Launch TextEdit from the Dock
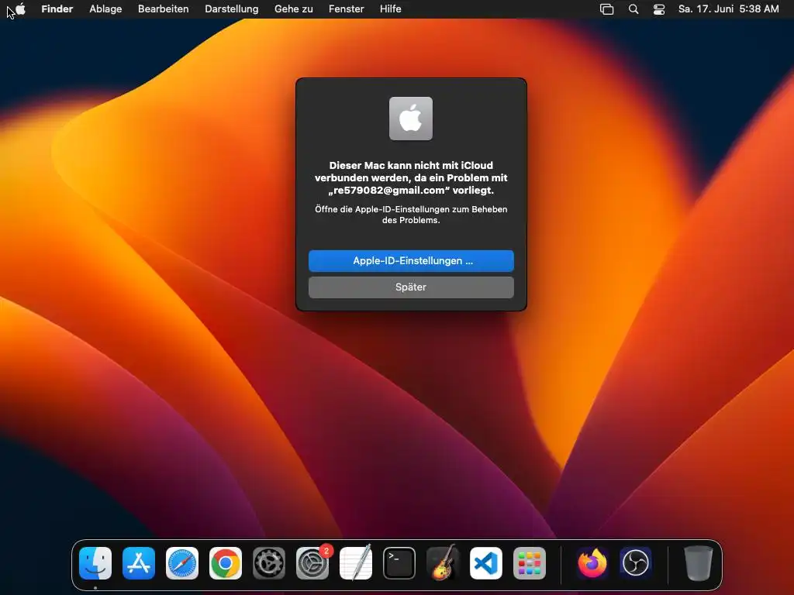This screenshot has width=794, height=595. 355,563
